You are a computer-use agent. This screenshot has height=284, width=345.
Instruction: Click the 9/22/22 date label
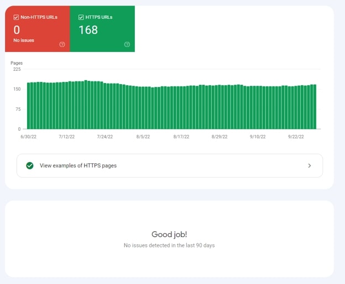tap(296, 136)
